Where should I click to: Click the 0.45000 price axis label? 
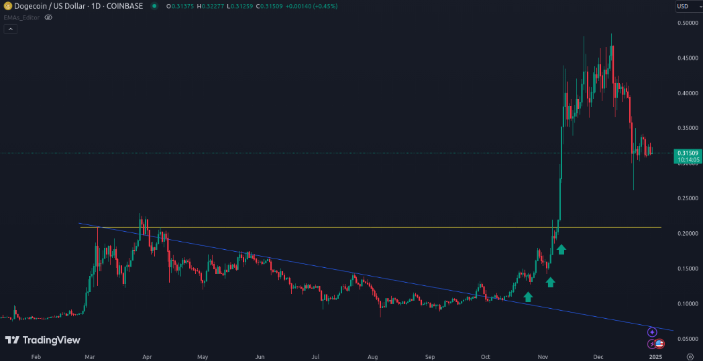click(688, 58)
